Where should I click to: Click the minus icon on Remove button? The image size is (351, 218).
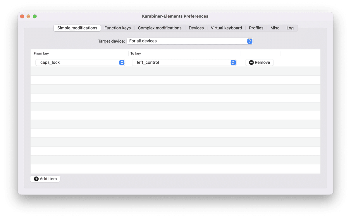(251, 62)
